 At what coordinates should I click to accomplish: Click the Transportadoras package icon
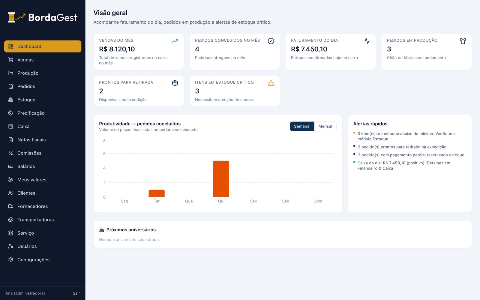11,220
